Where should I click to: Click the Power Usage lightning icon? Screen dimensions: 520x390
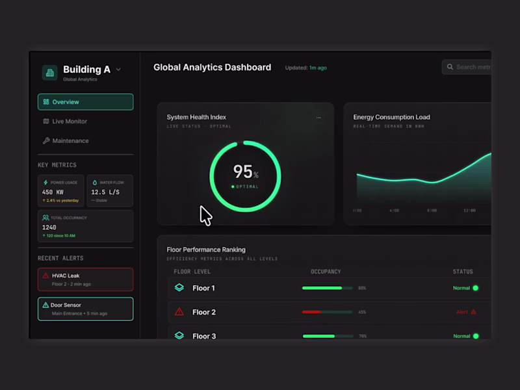tap(45, 183)
